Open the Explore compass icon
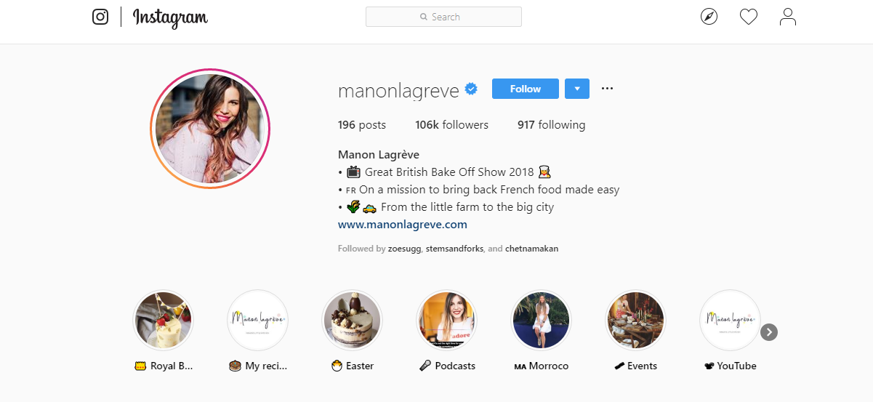Screen dimensions: 873x402 pyautogui.click(x=709, y=17)
